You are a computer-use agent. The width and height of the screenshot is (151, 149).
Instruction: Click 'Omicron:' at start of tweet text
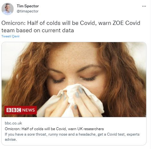pyautogui.click(x=13, y=23)
